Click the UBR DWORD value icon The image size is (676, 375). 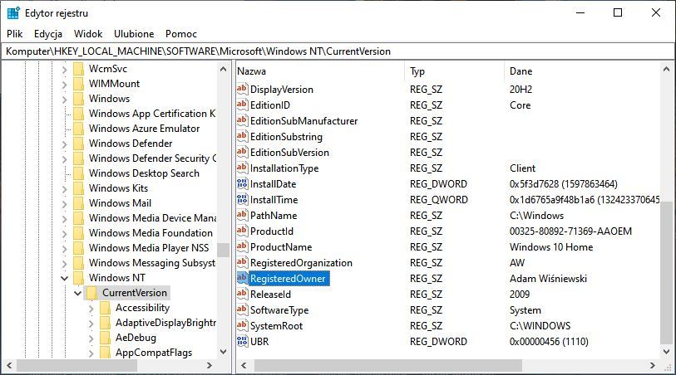point(243,342)
